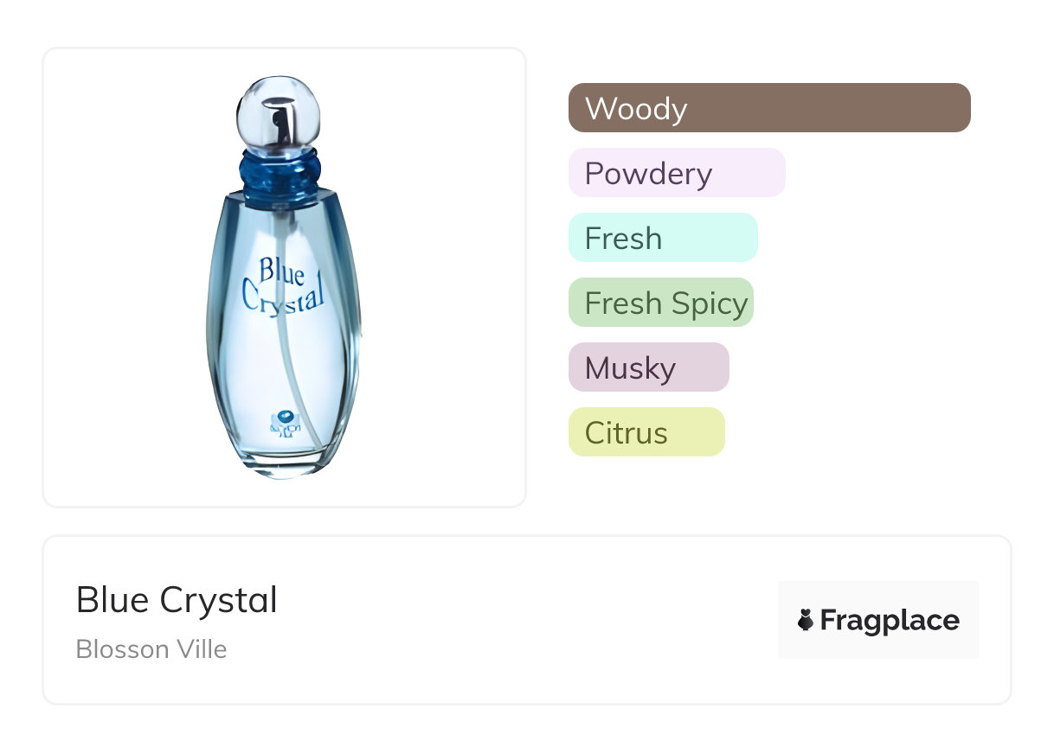Click the Fragplace perfume bottle logo icon
This screenshot has height=747, width=1054.
pyautogui.click(x=806, y=620)
